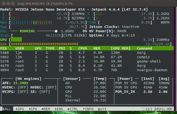The image size is (177, 114).
Task: Switch to the 1ALL tab
Action: (x=7, y=109)
